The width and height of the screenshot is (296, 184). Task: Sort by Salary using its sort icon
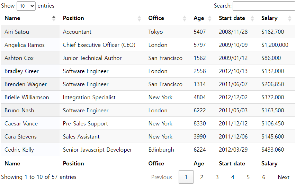(290, 18)
